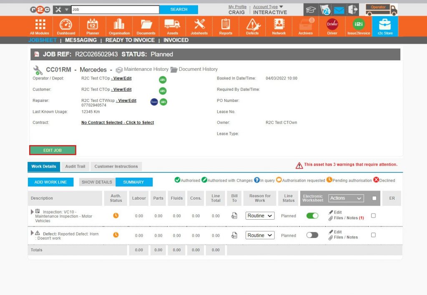Click the notifications icon with blue badge
This screenshot has height=295, width=427.
point(325,10)
